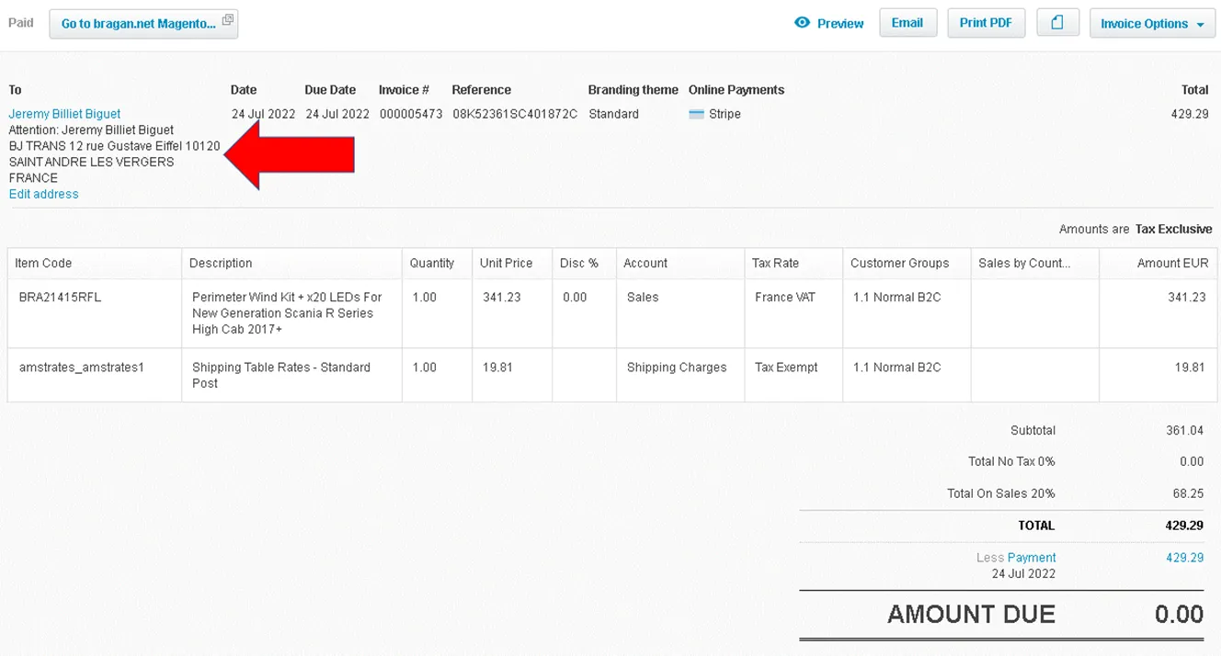Select the amstrates_amstrates1 item code cell
This screenshot has height=656, width=1221.
click(95, 375)
